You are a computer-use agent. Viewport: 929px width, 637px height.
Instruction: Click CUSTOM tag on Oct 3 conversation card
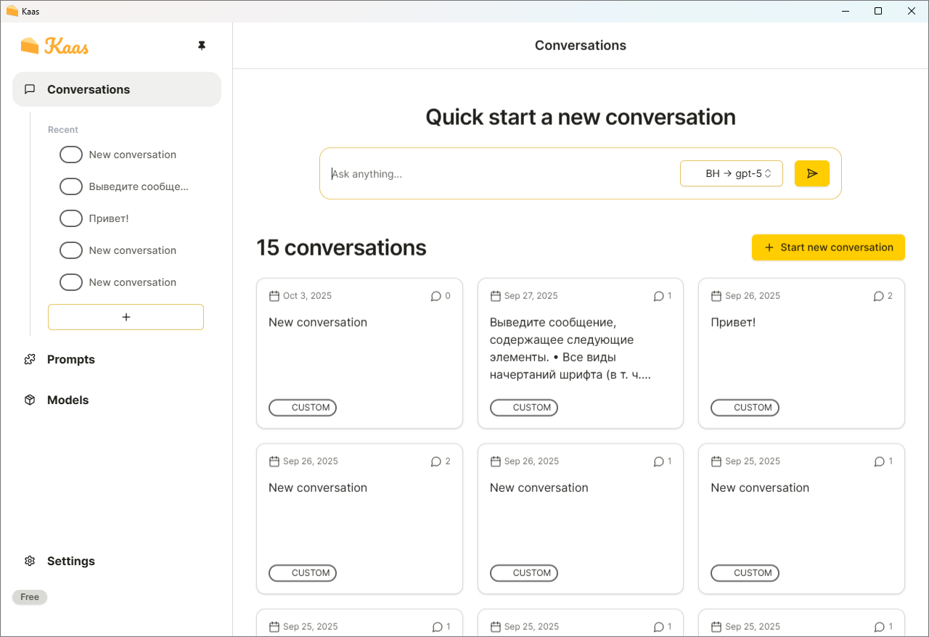[303, 408]
